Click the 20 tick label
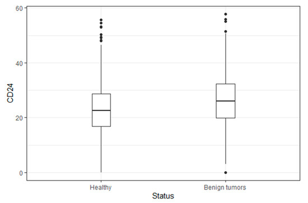308x203 pixels. (x=19, y=118)
